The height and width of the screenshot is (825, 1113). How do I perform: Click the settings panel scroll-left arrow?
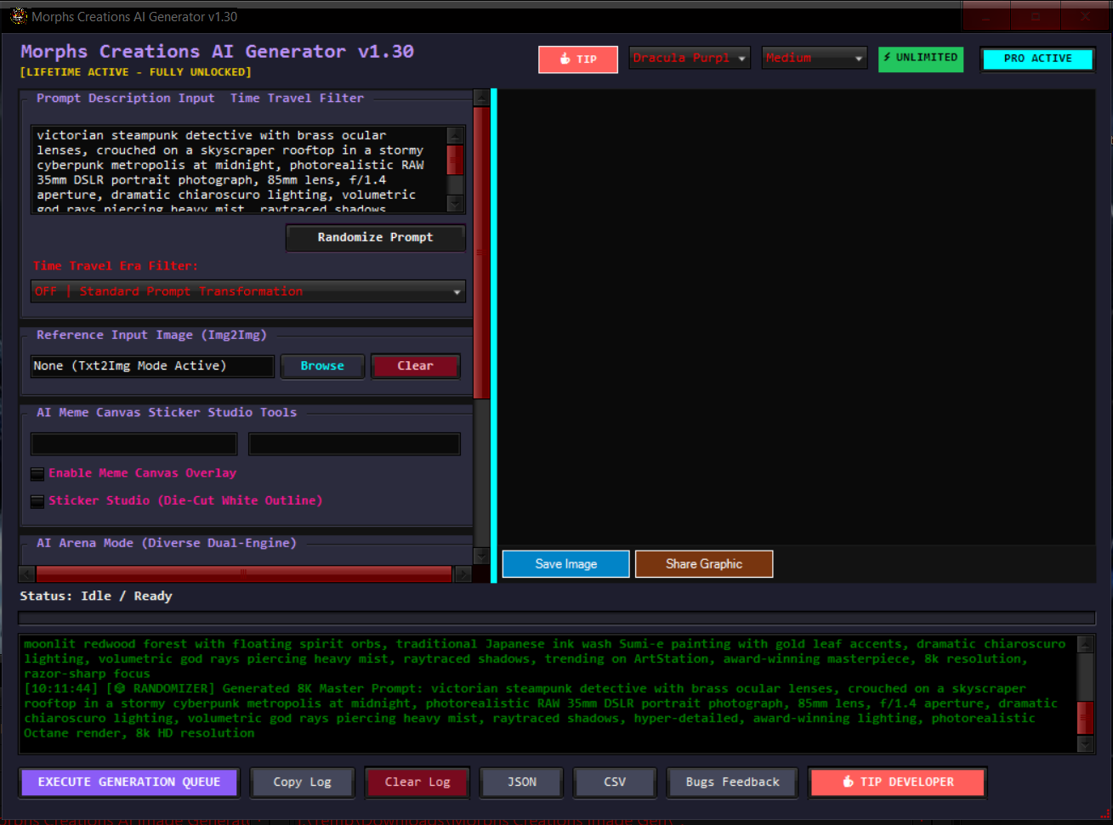[26, 574]
